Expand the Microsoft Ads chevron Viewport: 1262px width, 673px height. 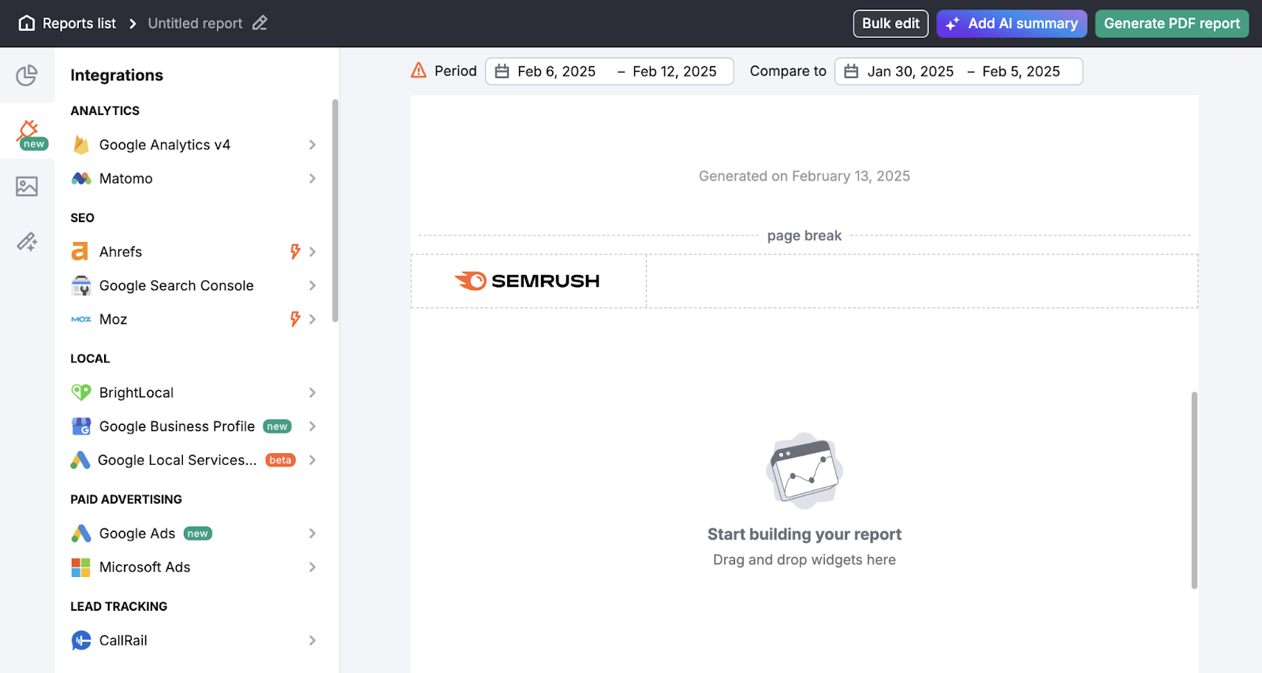[x=312, y=567]
